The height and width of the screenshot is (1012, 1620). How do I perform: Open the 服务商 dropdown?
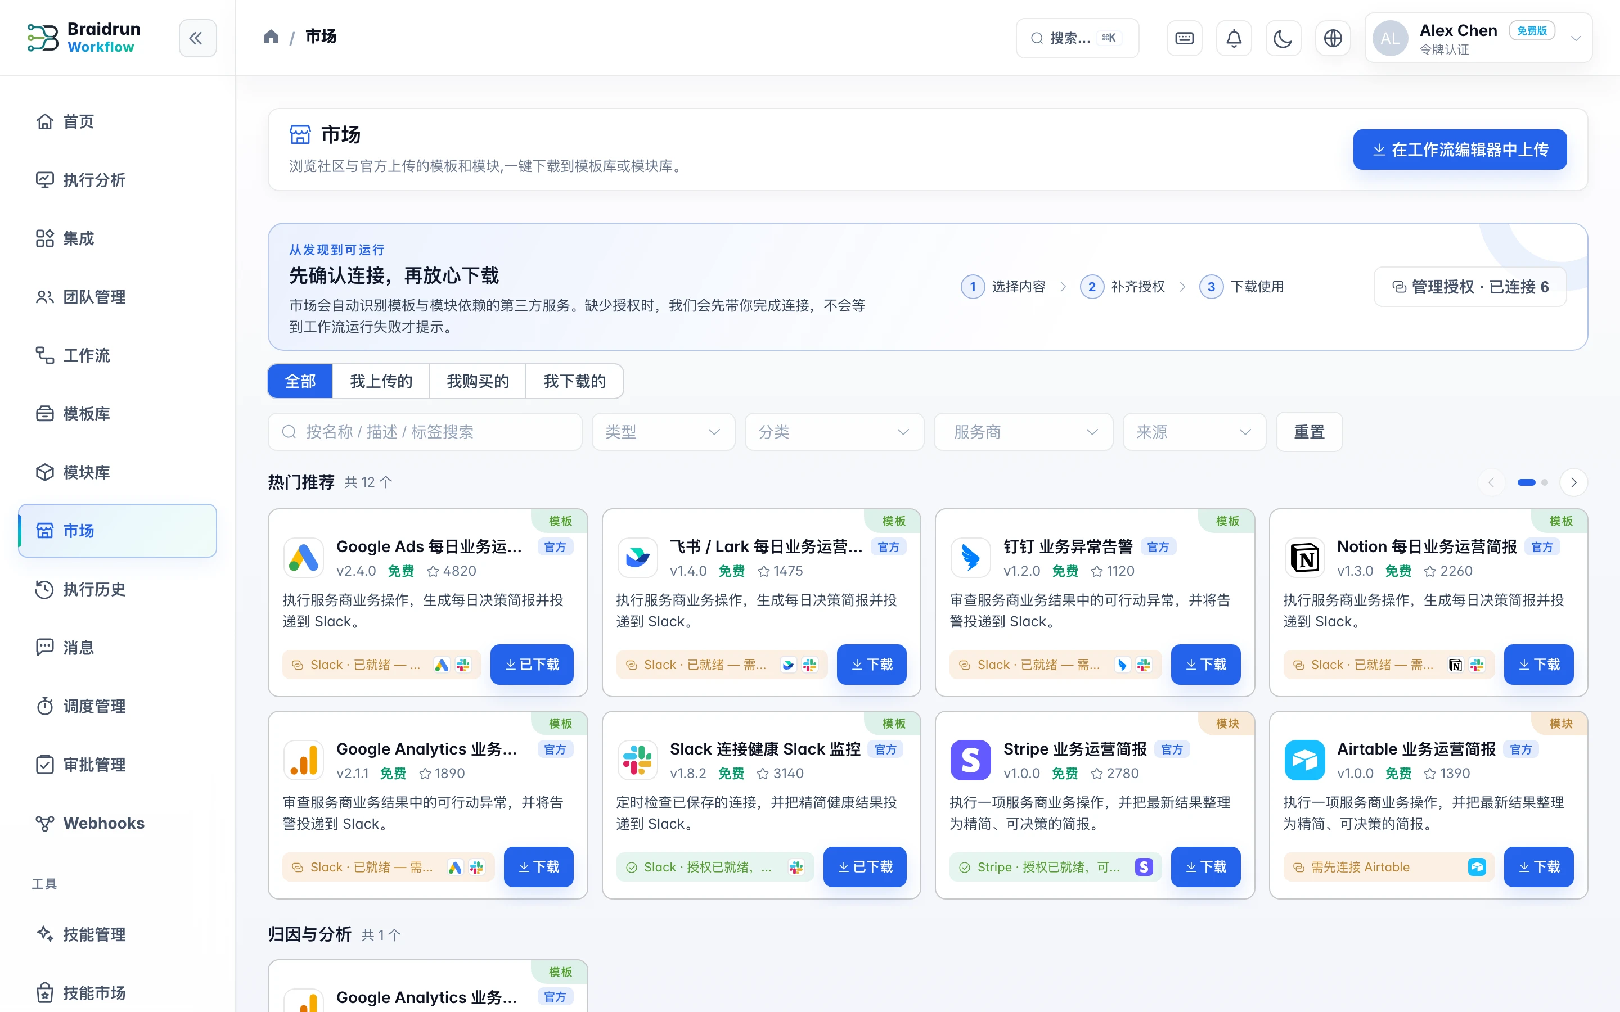tap(1024, 432)
